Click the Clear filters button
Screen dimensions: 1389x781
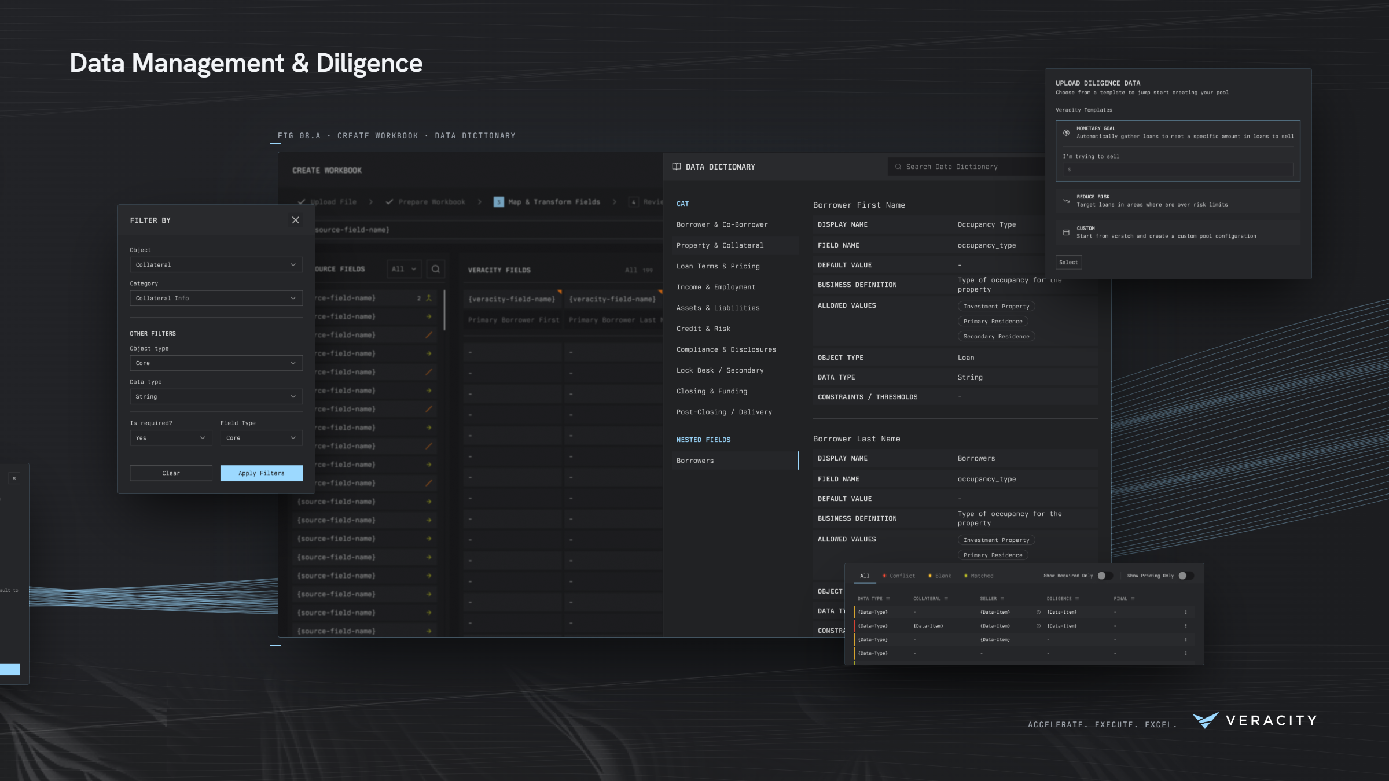pos(171,473)
